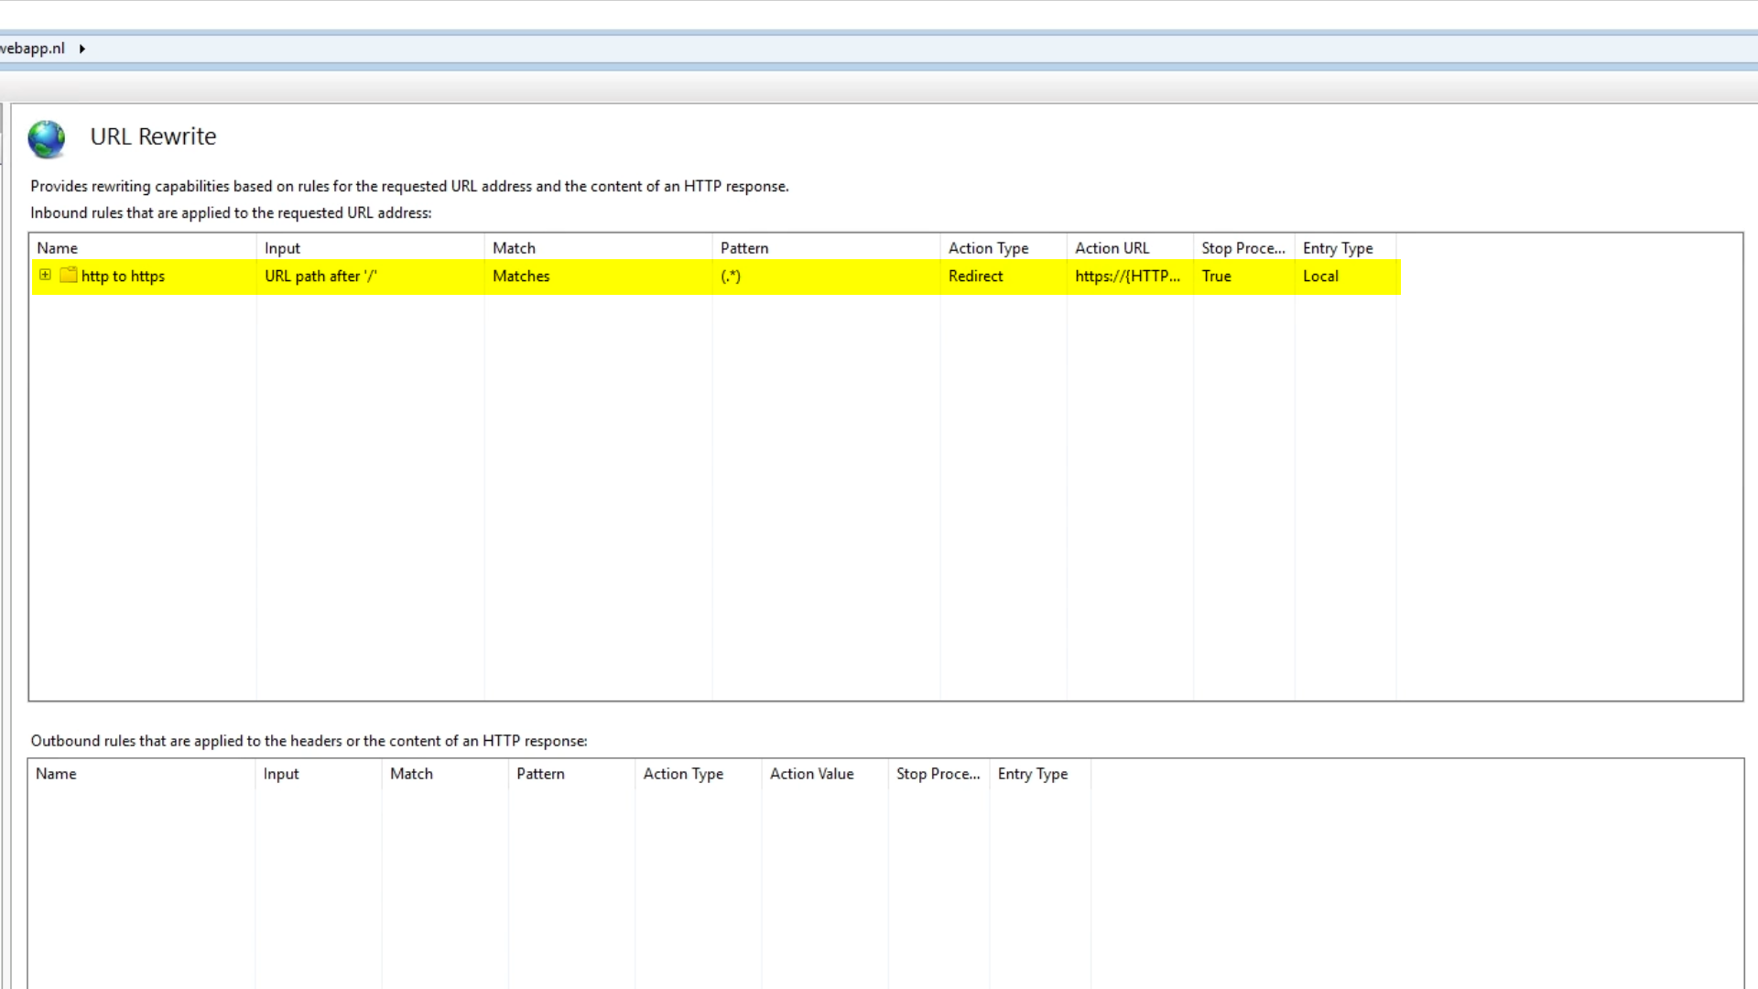Image resolution: width=1758 pixels, height=989 pixels.
Task: Click the https://{HTTP... action URL cell
Action: (x=1127, y=277)
